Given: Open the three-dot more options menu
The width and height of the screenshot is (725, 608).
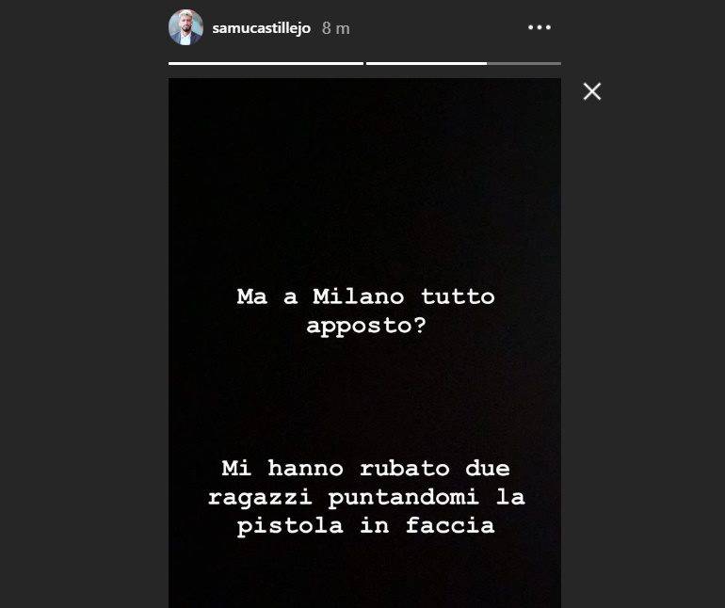Looking at the screenshot, I should click(540, 27).
